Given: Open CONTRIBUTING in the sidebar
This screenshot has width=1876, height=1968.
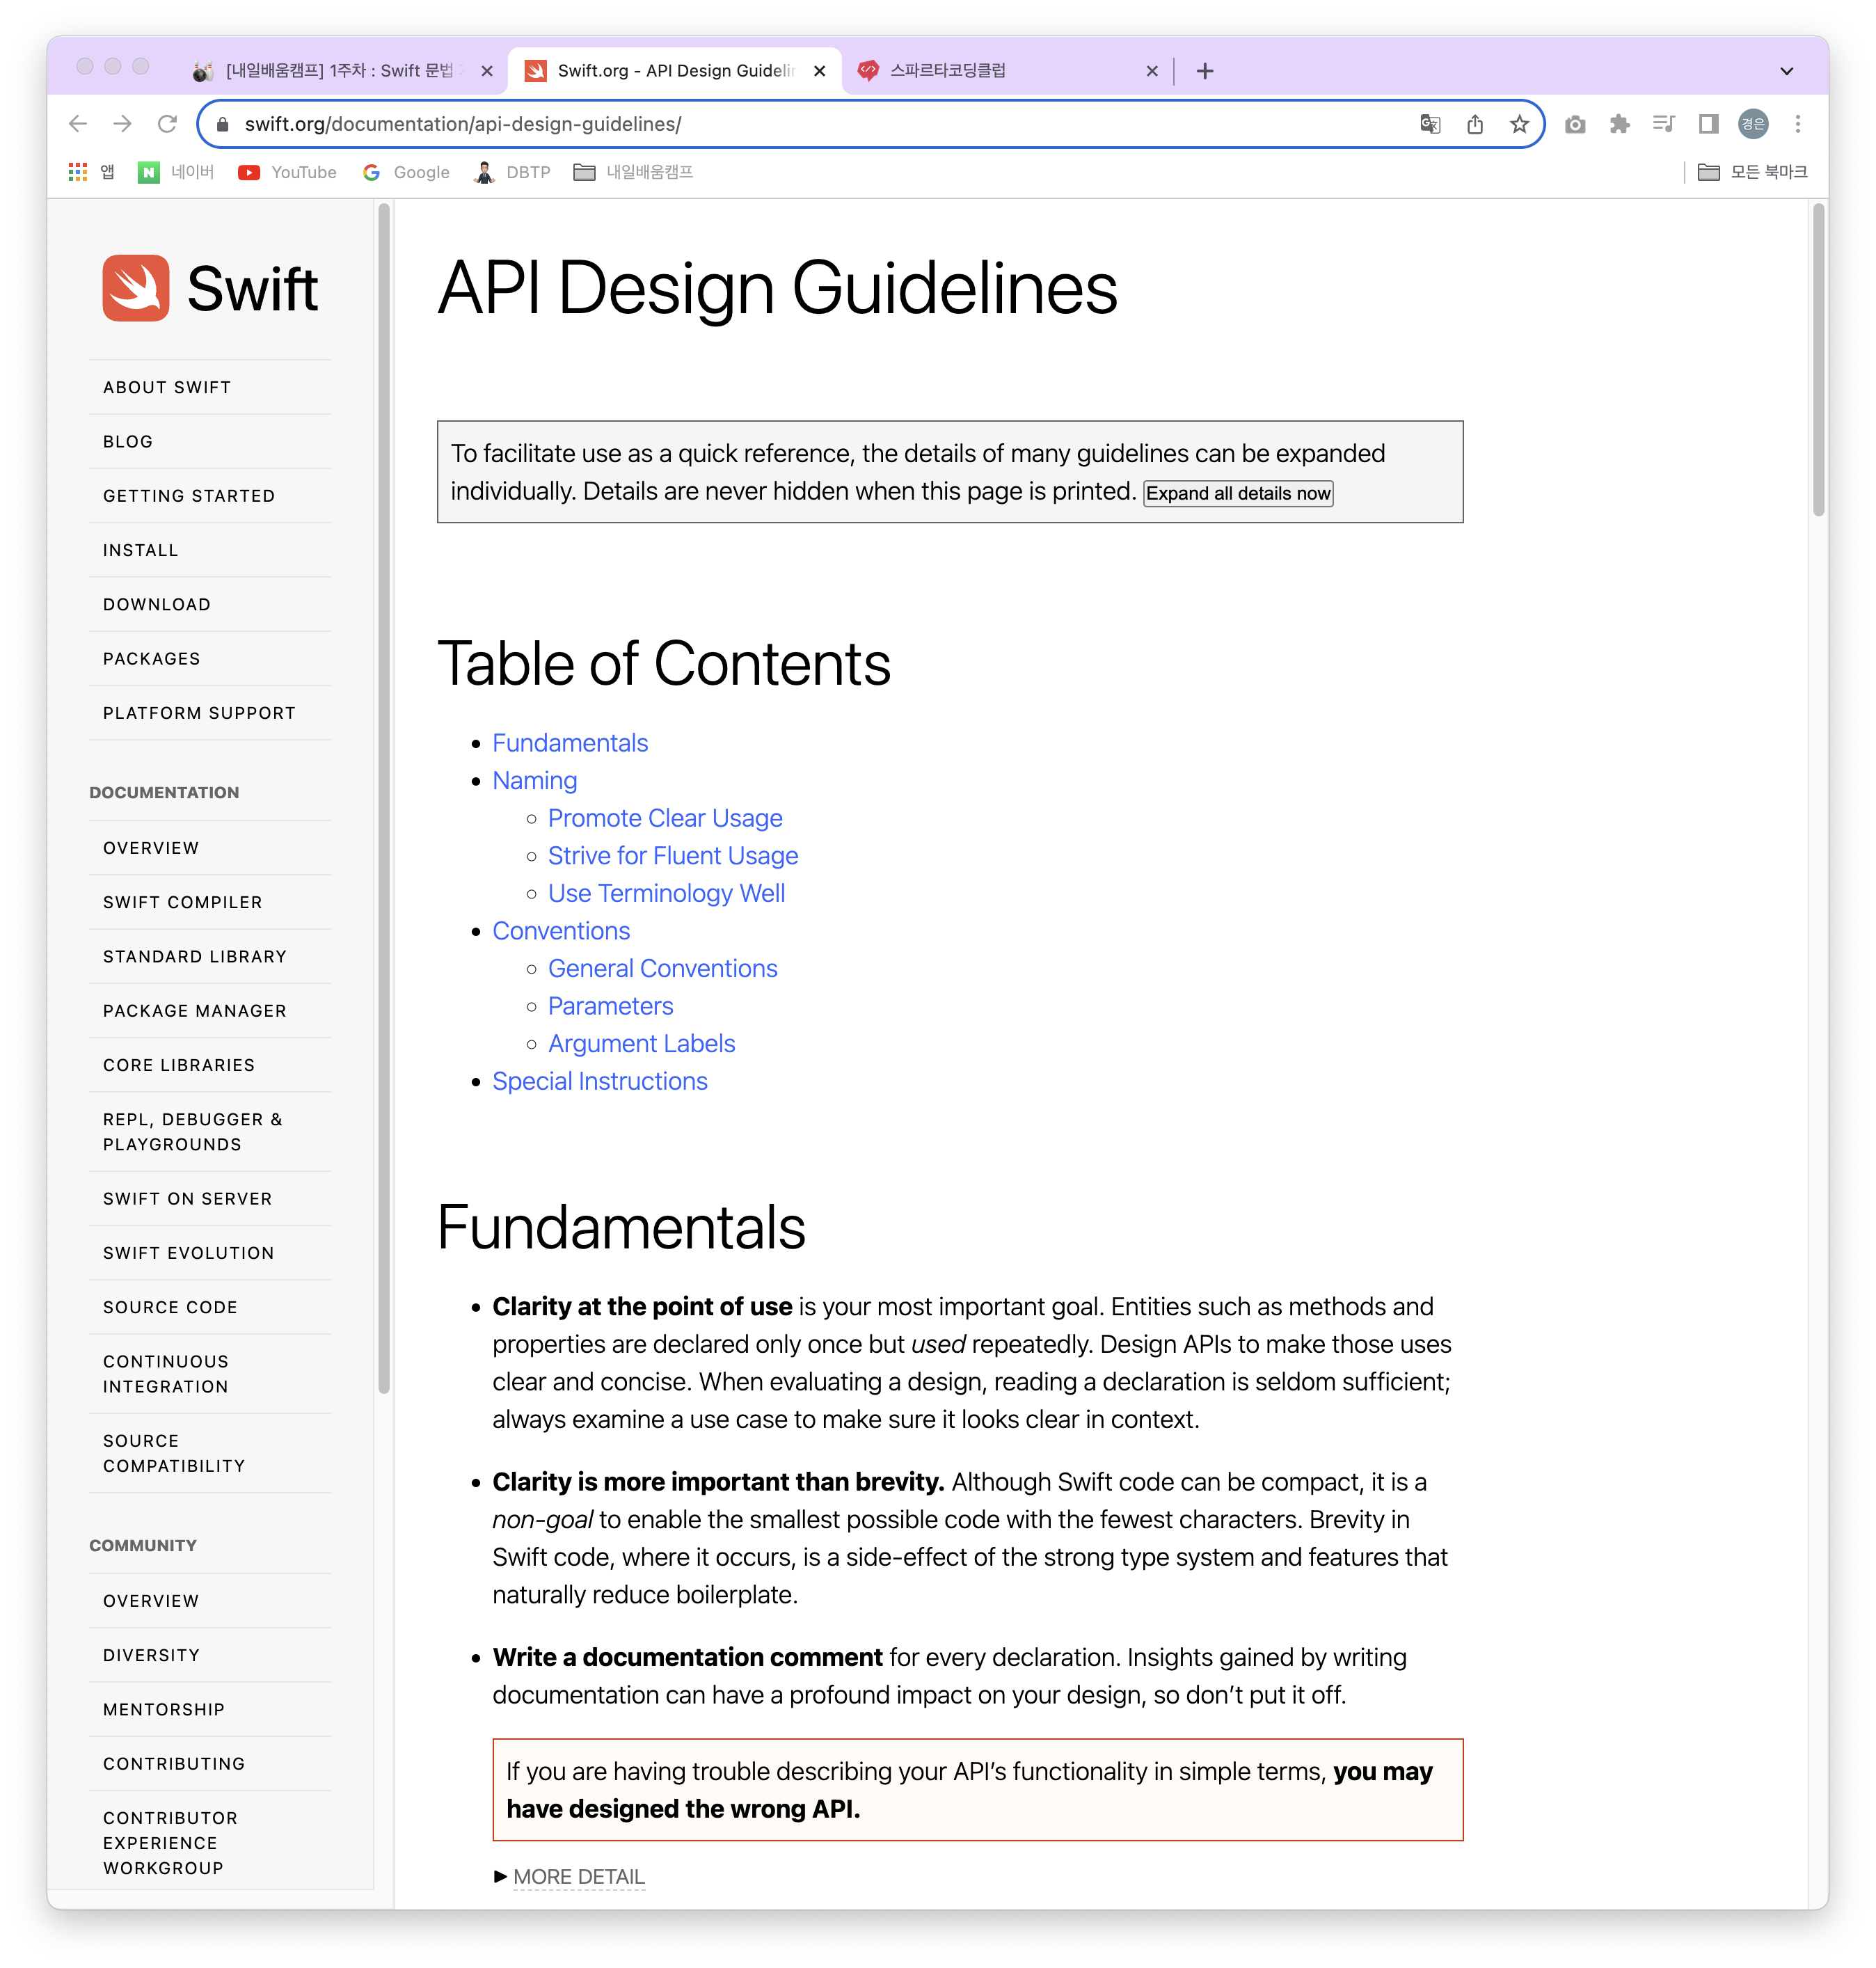Looking at the screenshot, I should pos(174,1764).
